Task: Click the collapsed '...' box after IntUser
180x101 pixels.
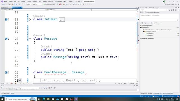Action: click(62, 20)
